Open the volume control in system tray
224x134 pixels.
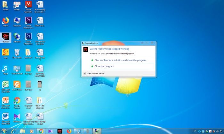coord(218,131)
